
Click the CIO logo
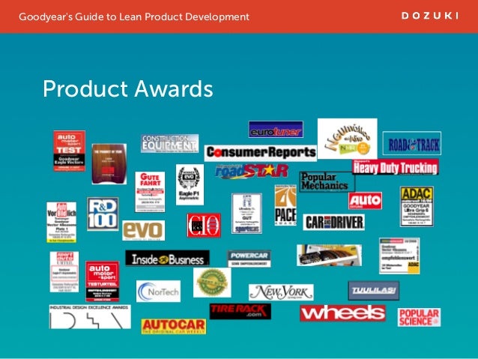204,225
